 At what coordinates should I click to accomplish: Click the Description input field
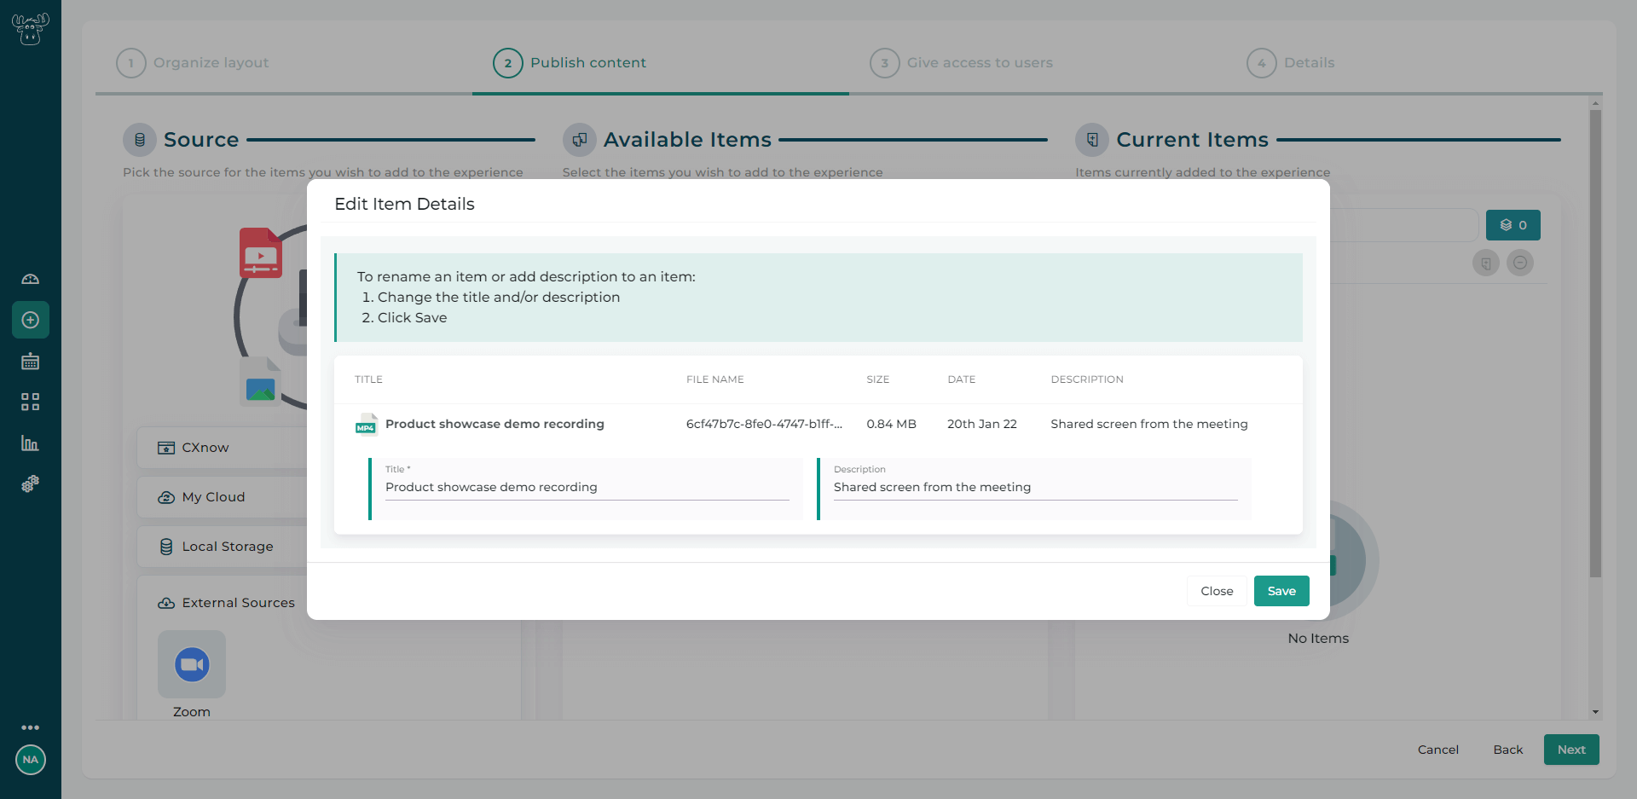click(x=1035, y=487)
